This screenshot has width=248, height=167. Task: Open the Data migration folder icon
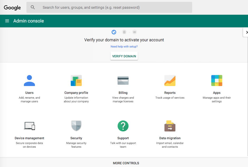click(x=170, y=126)
